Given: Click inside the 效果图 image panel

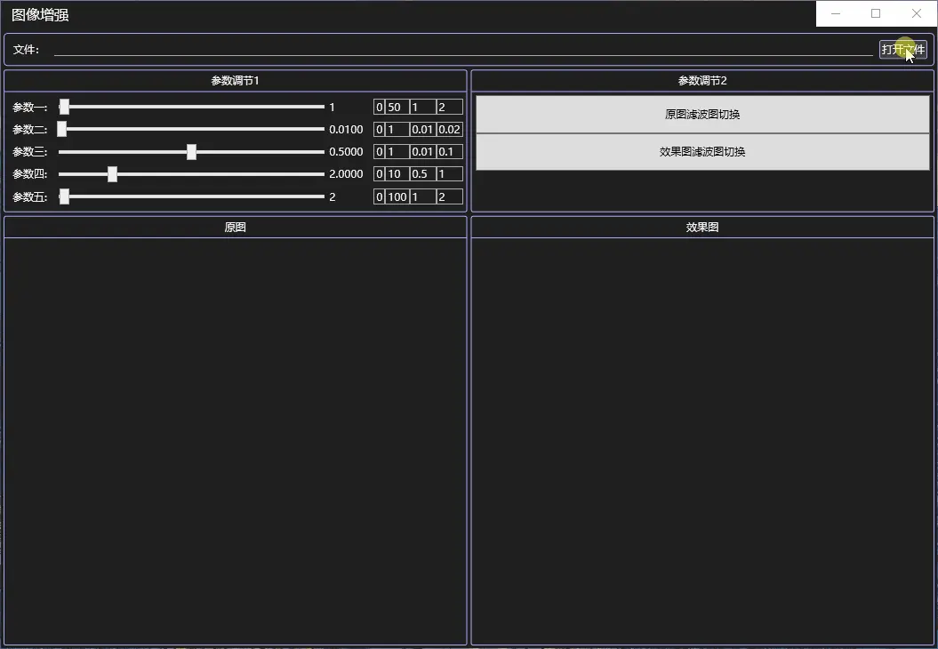Looking at the screenshot, I should [x=702, y=440].
